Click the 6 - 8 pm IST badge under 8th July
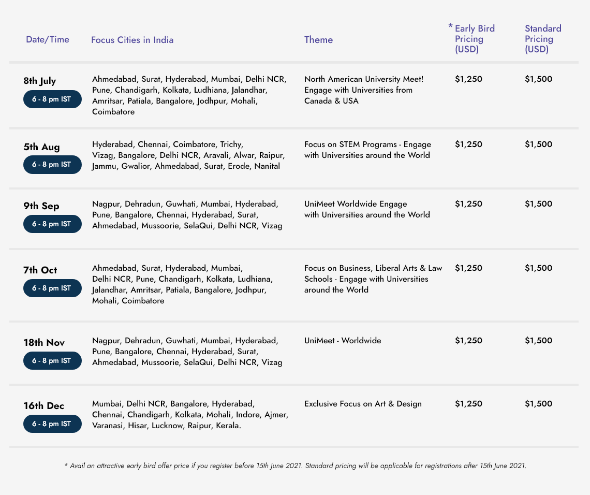The height and width of the screenshot is (495, 590). pos(52,99)
